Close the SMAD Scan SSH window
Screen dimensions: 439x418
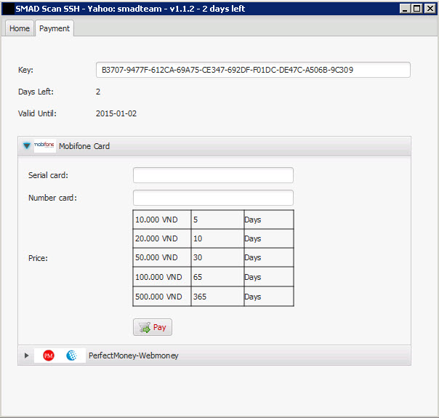point(430,9)
